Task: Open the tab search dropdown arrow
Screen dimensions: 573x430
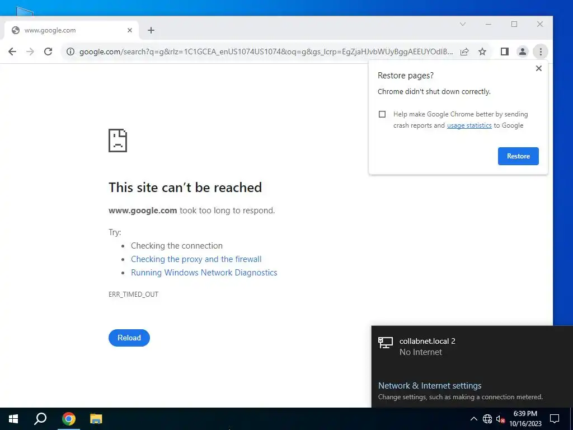Action: [463, 24]
